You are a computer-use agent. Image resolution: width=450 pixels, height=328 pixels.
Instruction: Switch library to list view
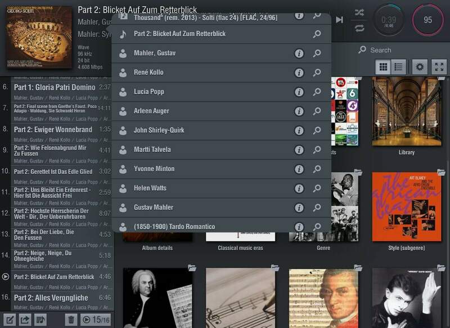(399, 67)
